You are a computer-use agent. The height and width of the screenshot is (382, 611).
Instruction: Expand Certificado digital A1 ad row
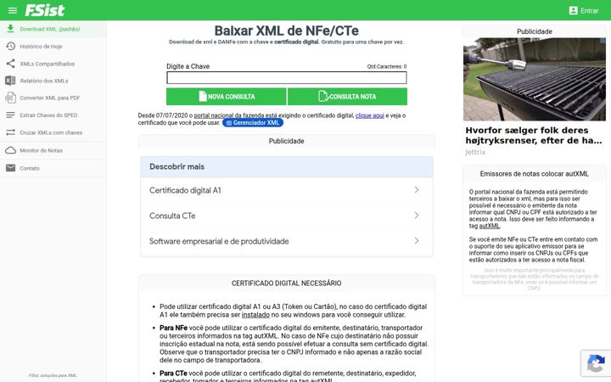pos(287,190)
